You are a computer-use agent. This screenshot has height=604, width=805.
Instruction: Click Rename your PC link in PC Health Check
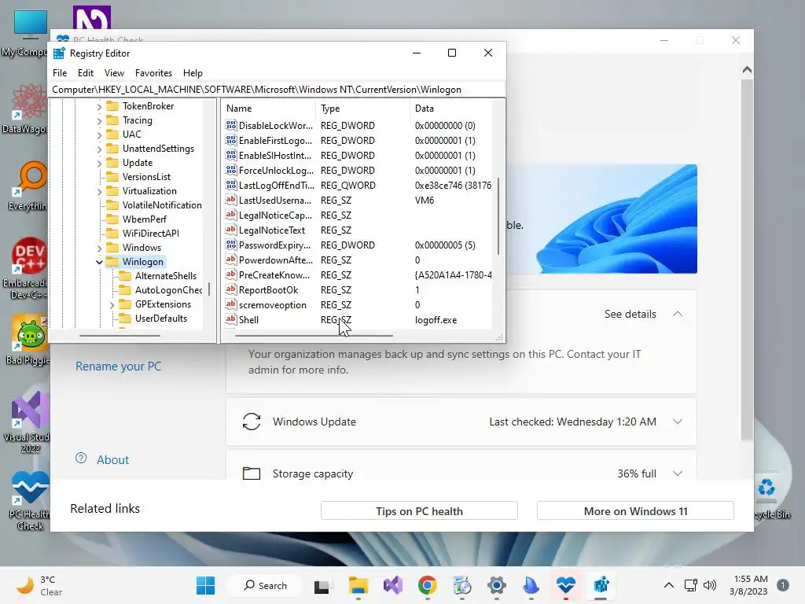(118, 366)
